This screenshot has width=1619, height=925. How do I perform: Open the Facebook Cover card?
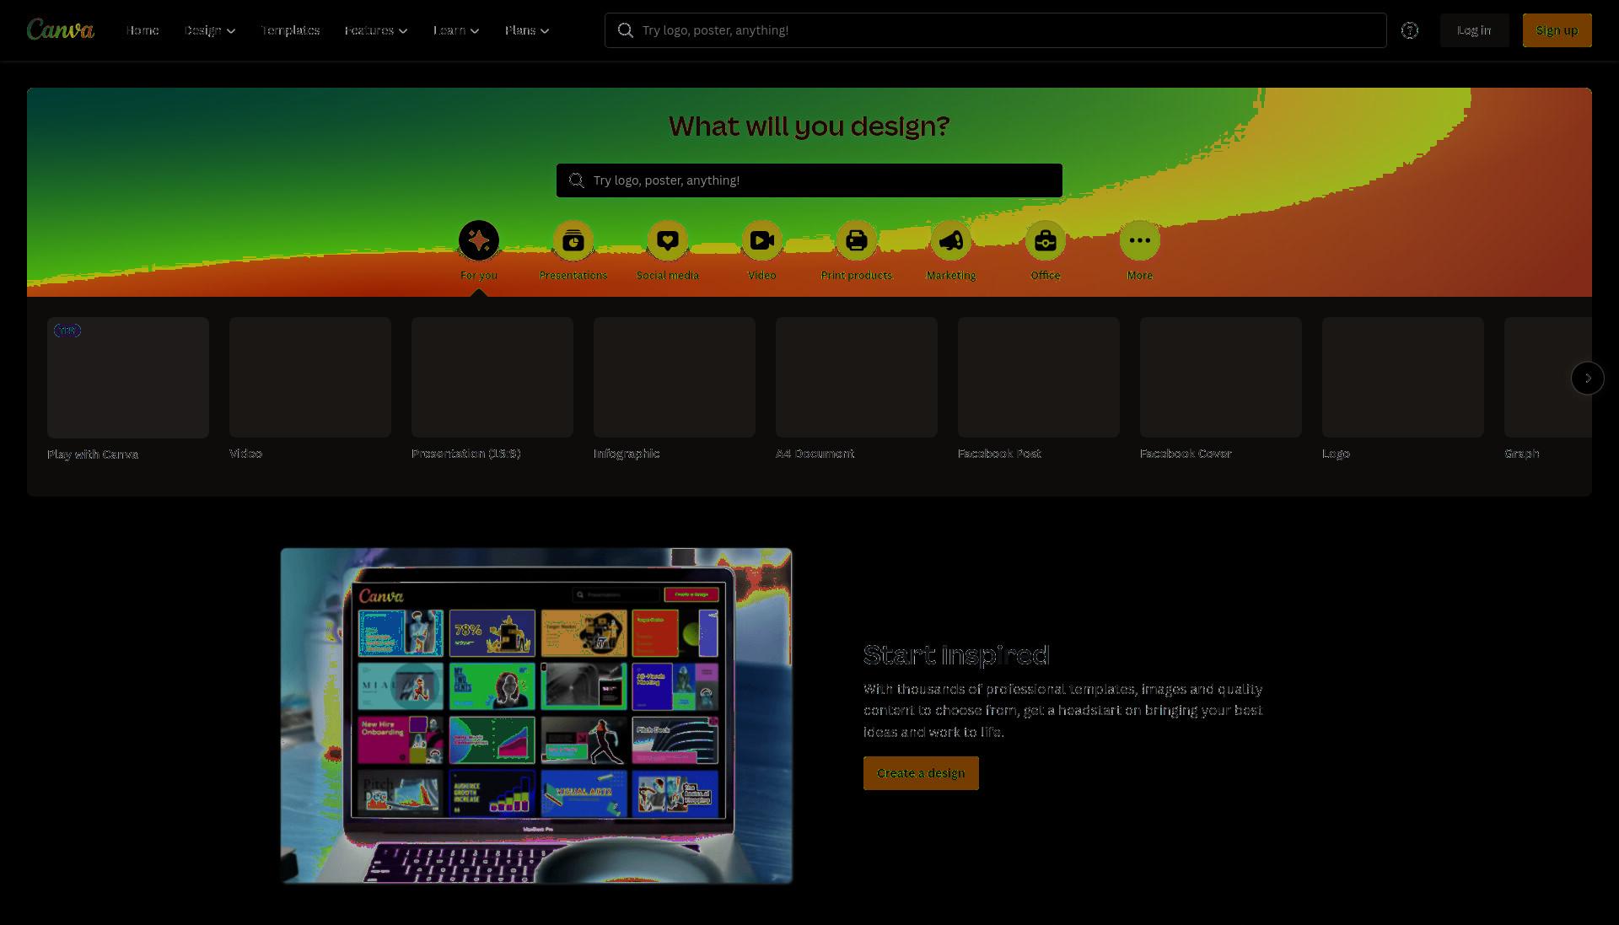click(x=1221, y=377)
